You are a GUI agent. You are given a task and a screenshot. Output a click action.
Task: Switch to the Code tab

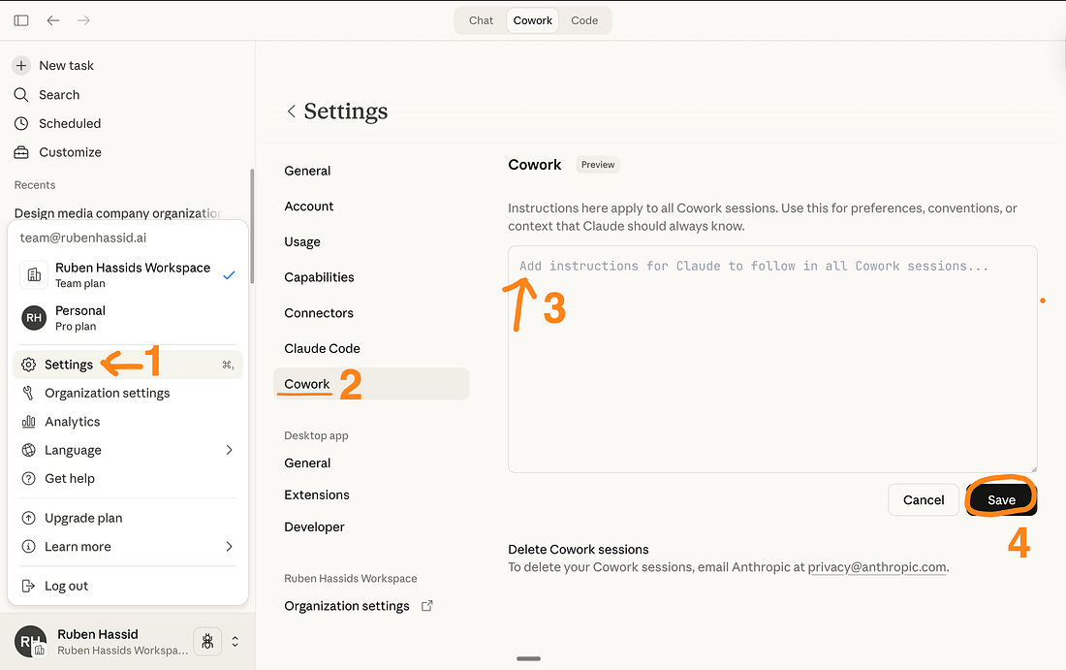[584, 20]
